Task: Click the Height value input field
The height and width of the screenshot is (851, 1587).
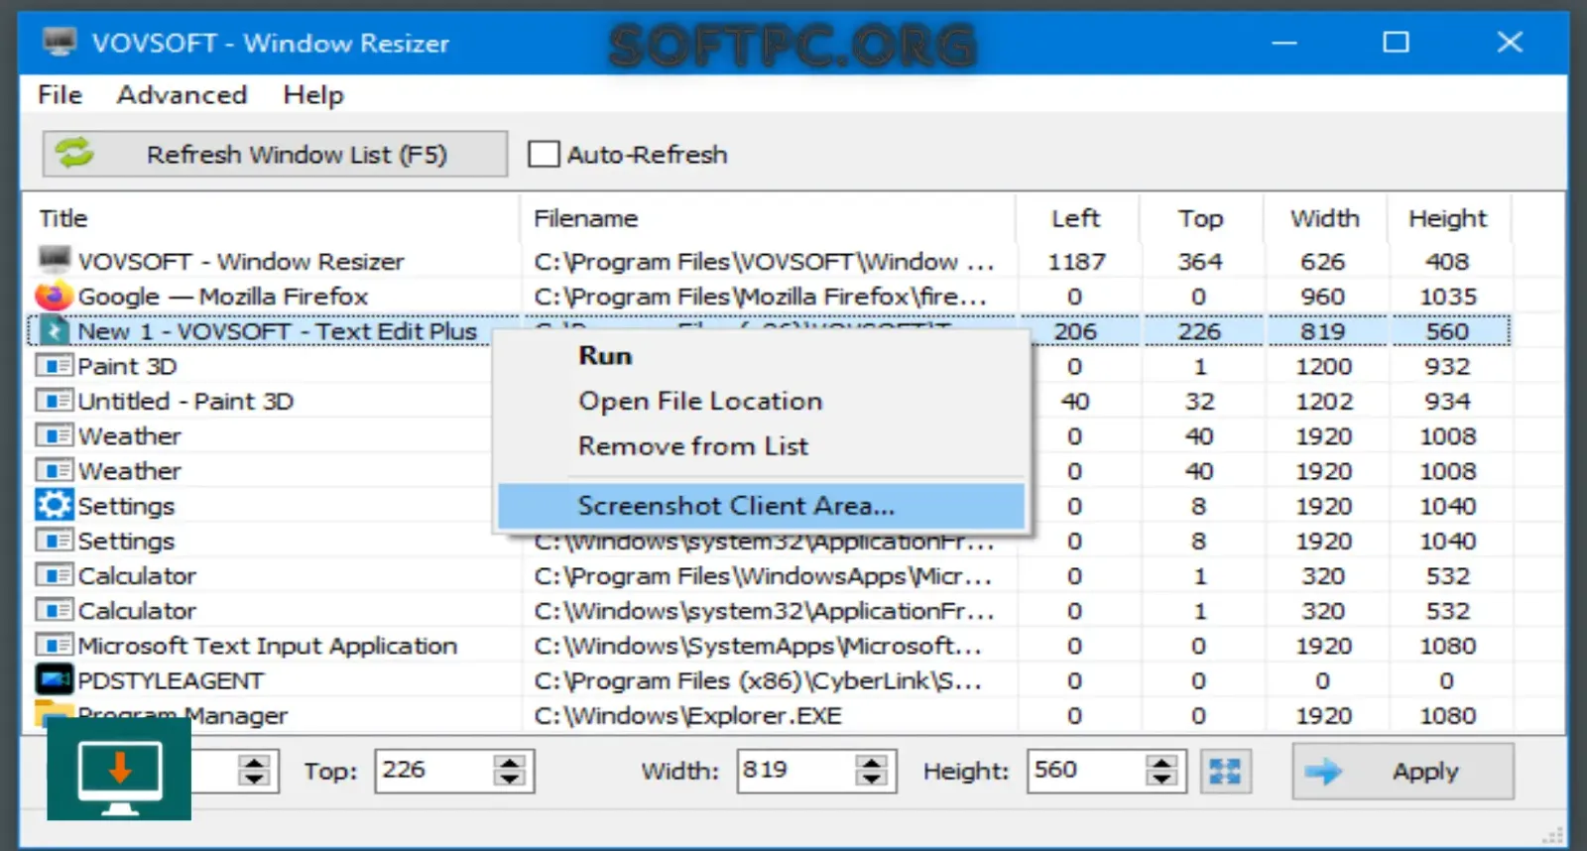Action: [1085, 771]
